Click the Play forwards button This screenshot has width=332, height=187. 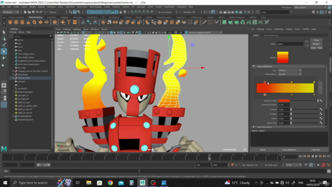316,156
